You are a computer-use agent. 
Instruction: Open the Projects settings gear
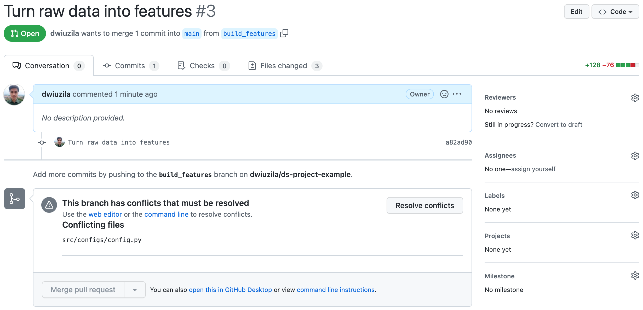[x=635, y=235]
